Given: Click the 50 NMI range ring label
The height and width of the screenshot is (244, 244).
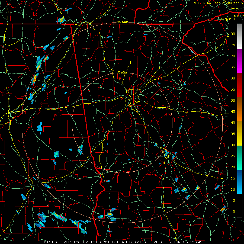Looking at the screenshot, I should click(x=122, y=72).
